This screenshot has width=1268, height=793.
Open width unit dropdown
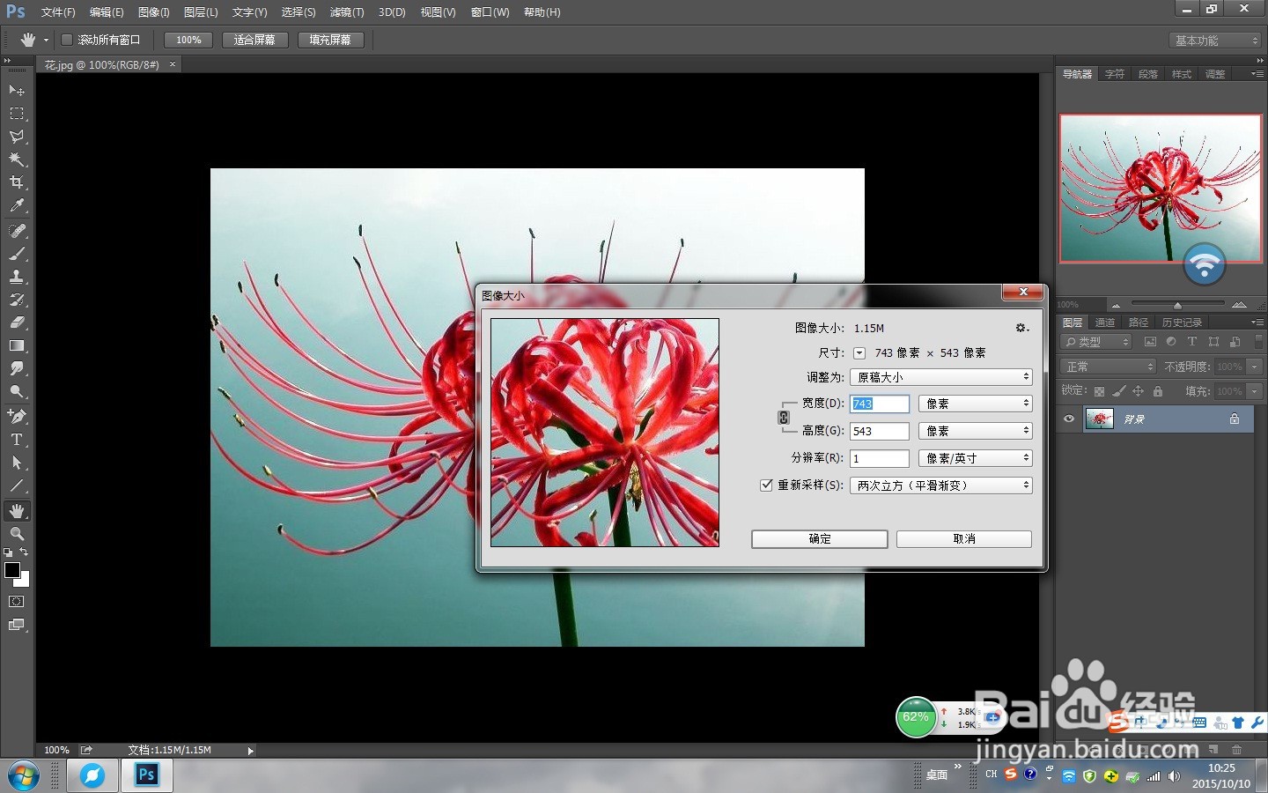click(x=976, y=404)
